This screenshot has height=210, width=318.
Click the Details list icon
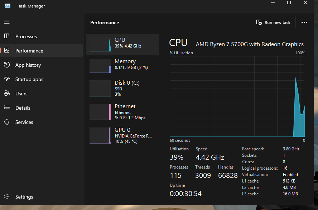[7, 107]
